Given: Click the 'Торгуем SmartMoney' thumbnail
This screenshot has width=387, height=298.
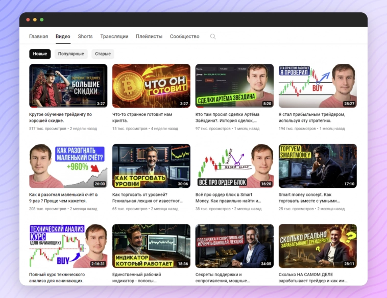Looking at the screenshot, I should [318, 166].
